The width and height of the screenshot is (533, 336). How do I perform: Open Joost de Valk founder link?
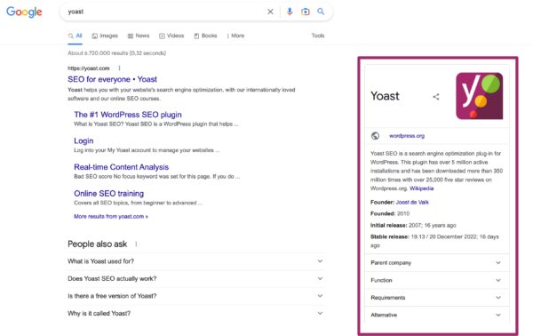pos(412,202)
